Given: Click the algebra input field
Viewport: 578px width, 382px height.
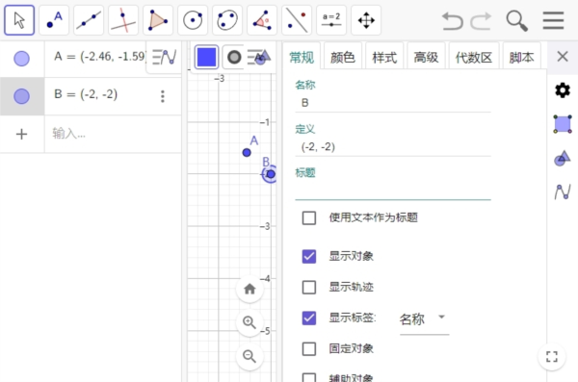Looking at the screenshot, I should [x=113, y=134].
